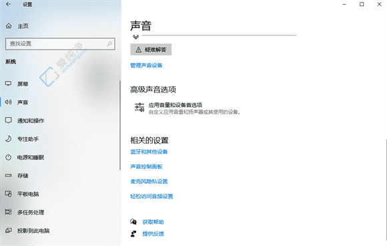Viewport: 387px width, 246px height.
Task: Close the Settings window
Action: tap(380, 4)
